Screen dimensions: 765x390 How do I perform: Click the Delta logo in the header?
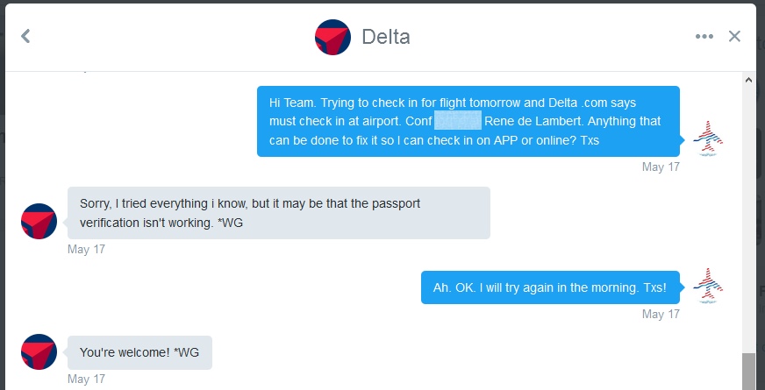[x=332, y=37]
